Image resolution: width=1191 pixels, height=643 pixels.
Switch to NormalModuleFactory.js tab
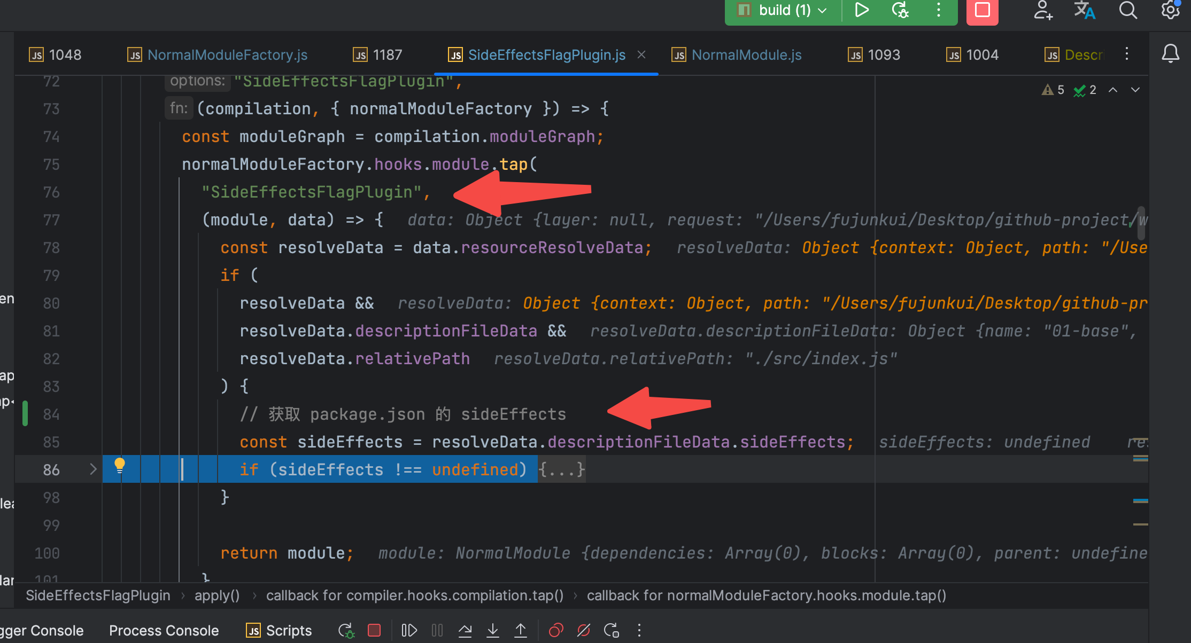[x=227, y=55]
